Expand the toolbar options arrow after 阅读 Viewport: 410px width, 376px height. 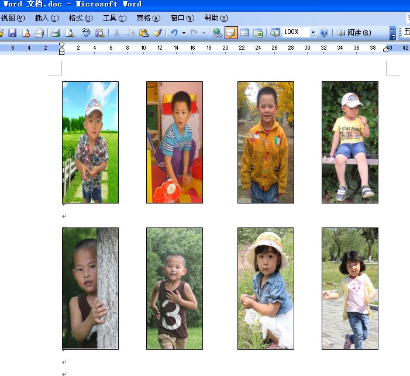tap(392, 33)
